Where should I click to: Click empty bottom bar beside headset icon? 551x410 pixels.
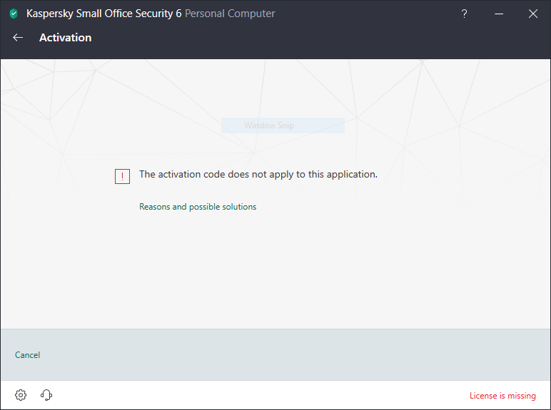[x=250, y=395]
